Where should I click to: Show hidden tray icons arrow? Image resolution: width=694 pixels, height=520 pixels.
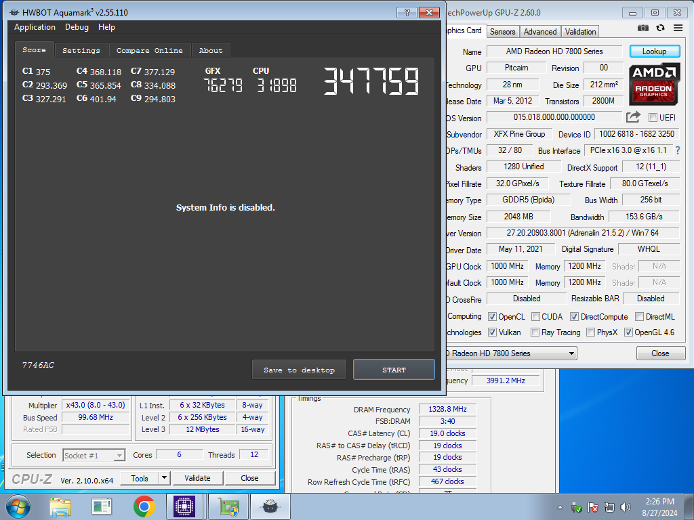click(x=560, y=507)
